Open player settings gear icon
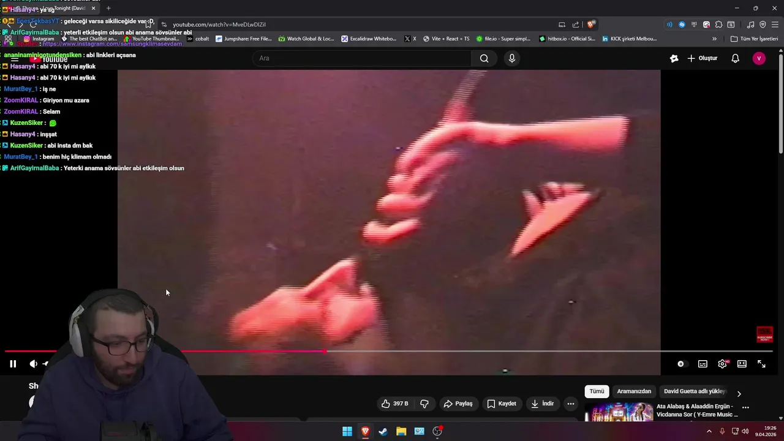 (x=722, y=364)
